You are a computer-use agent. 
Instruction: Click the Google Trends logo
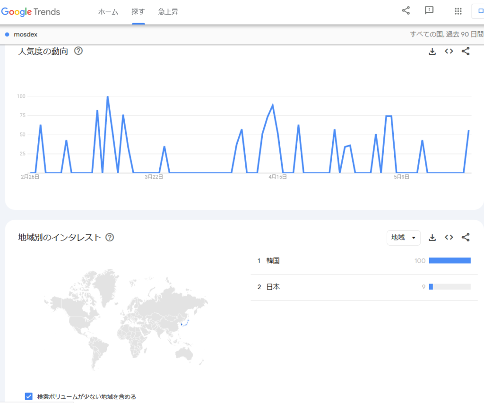pos(31,11)
